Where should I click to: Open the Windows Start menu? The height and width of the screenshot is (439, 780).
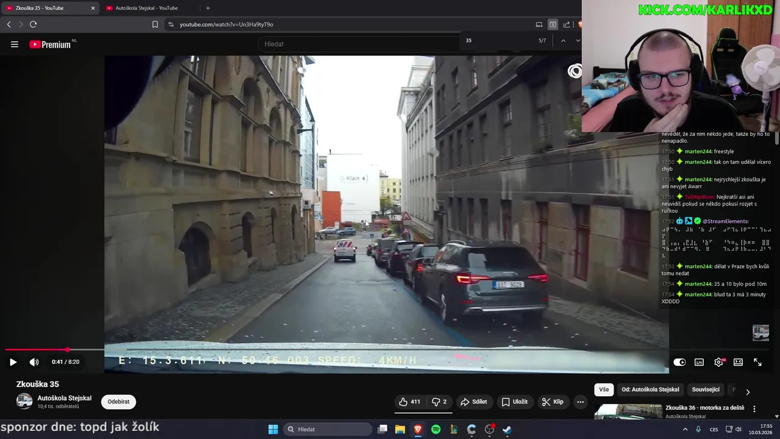(273, 429)
